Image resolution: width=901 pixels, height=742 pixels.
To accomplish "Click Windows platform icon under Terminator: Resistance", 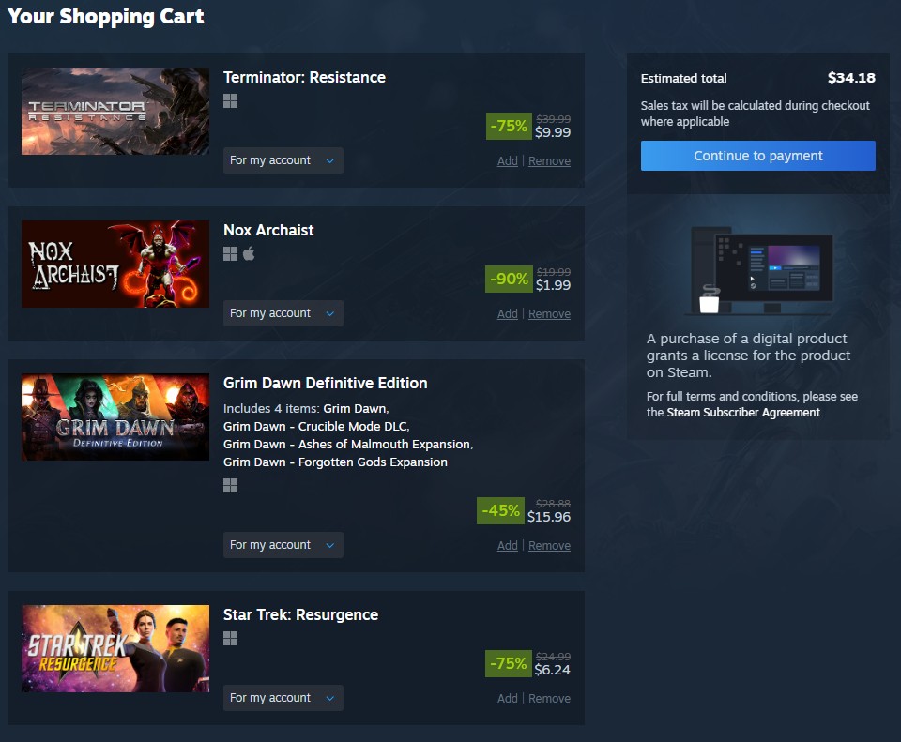I will (x=231, y=101).
